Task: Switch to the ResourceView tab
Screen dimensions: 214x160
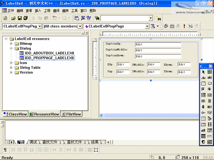Action: tap(44, 114)
